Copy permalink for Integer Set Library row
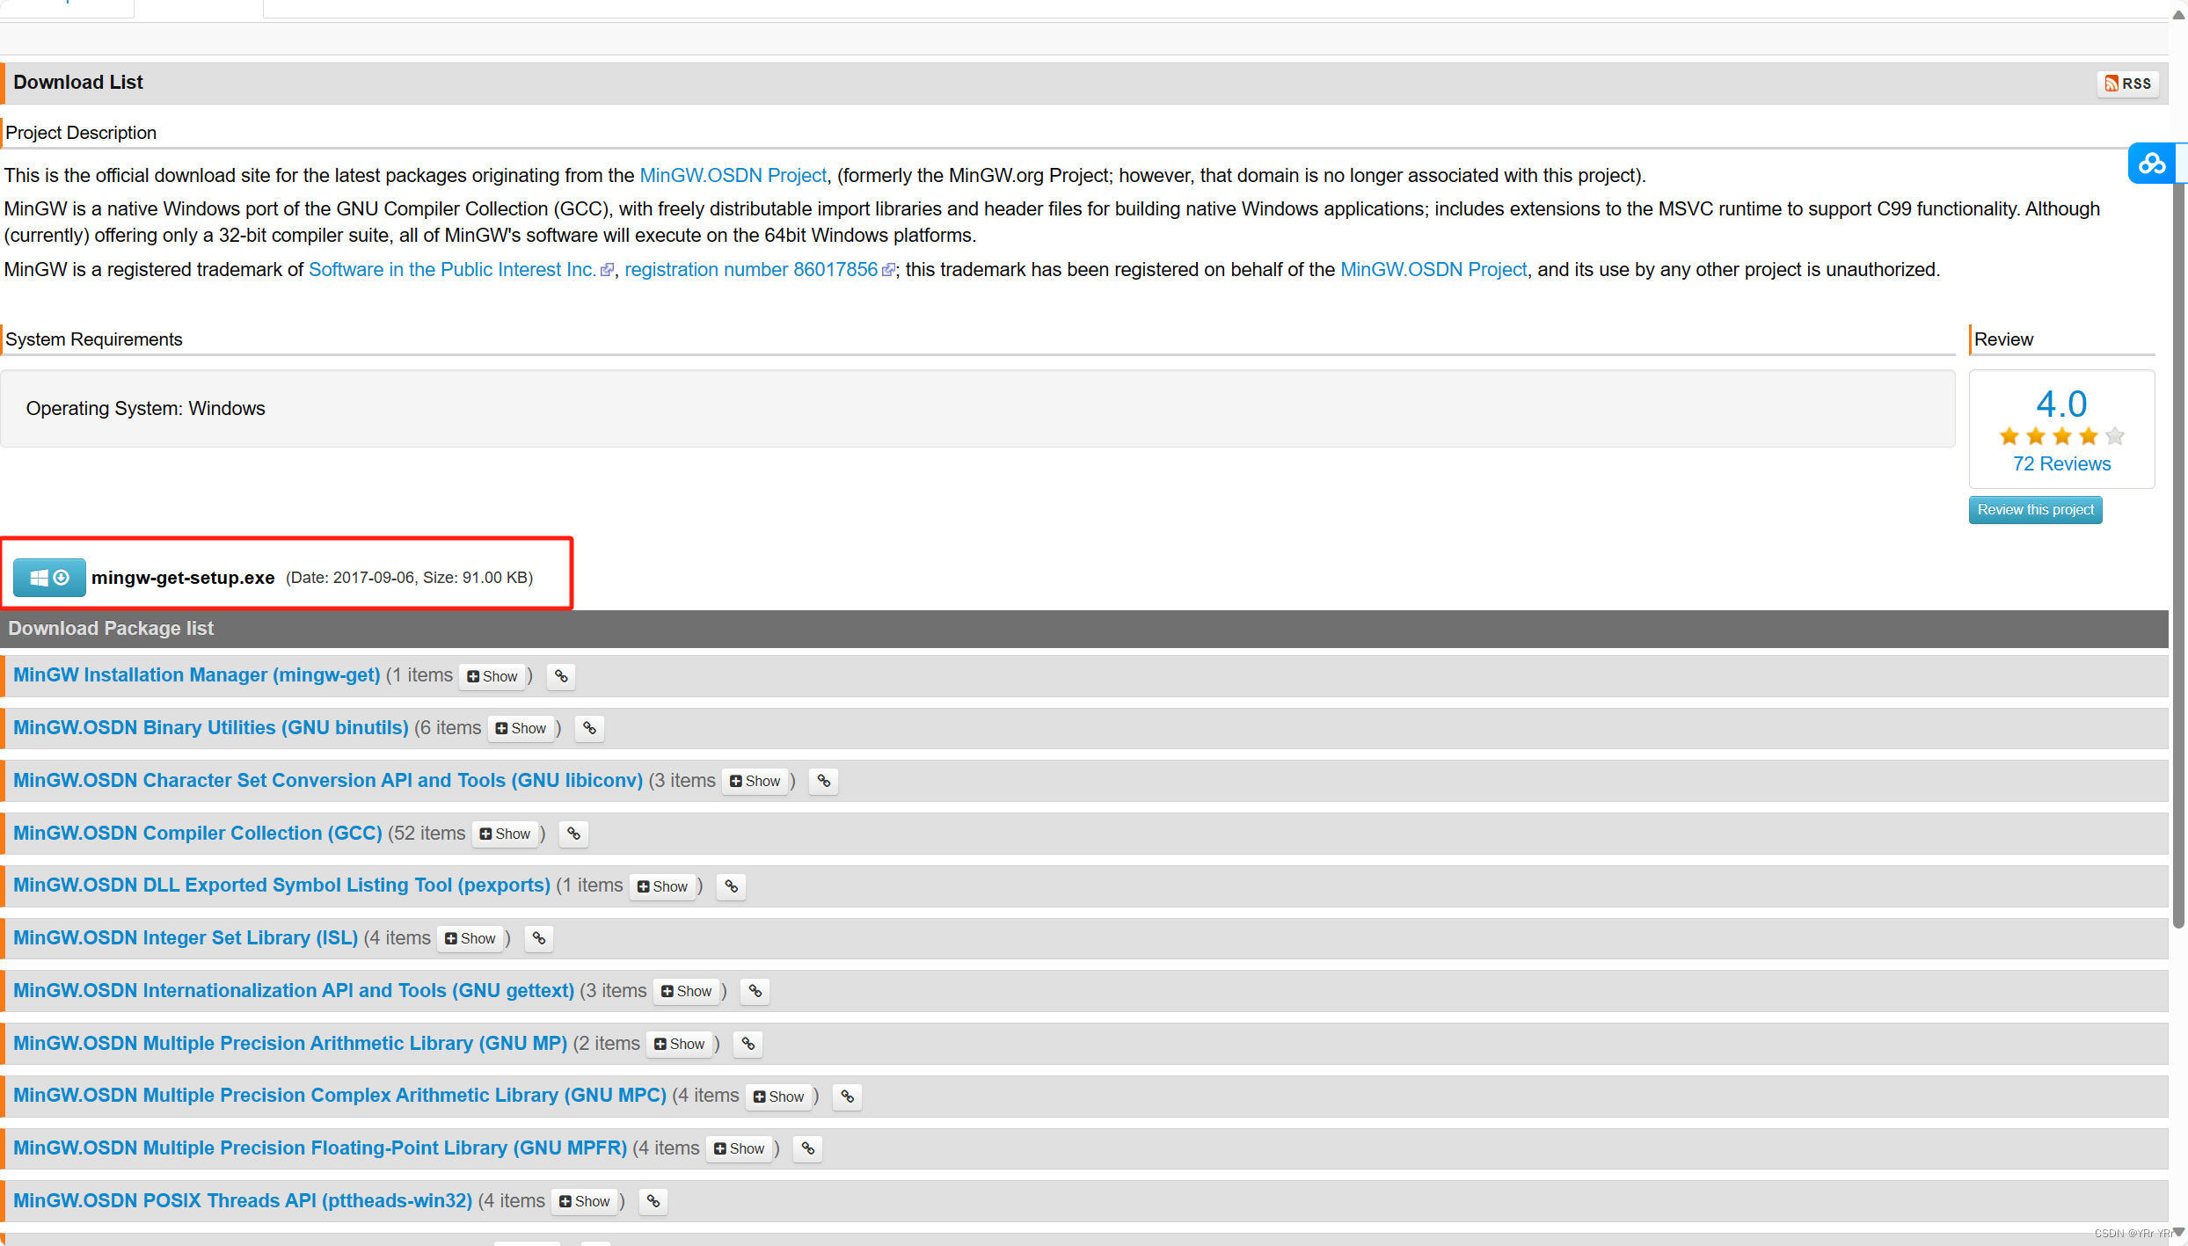This screenshot has width=2188, height=1246. pos(539,938)
